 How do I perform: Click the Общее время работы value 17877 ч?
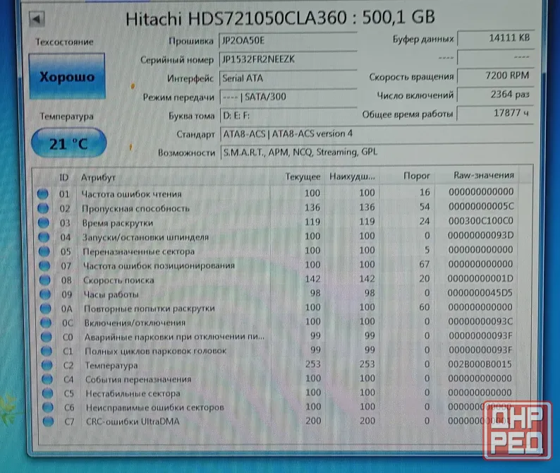click(495, 114)
